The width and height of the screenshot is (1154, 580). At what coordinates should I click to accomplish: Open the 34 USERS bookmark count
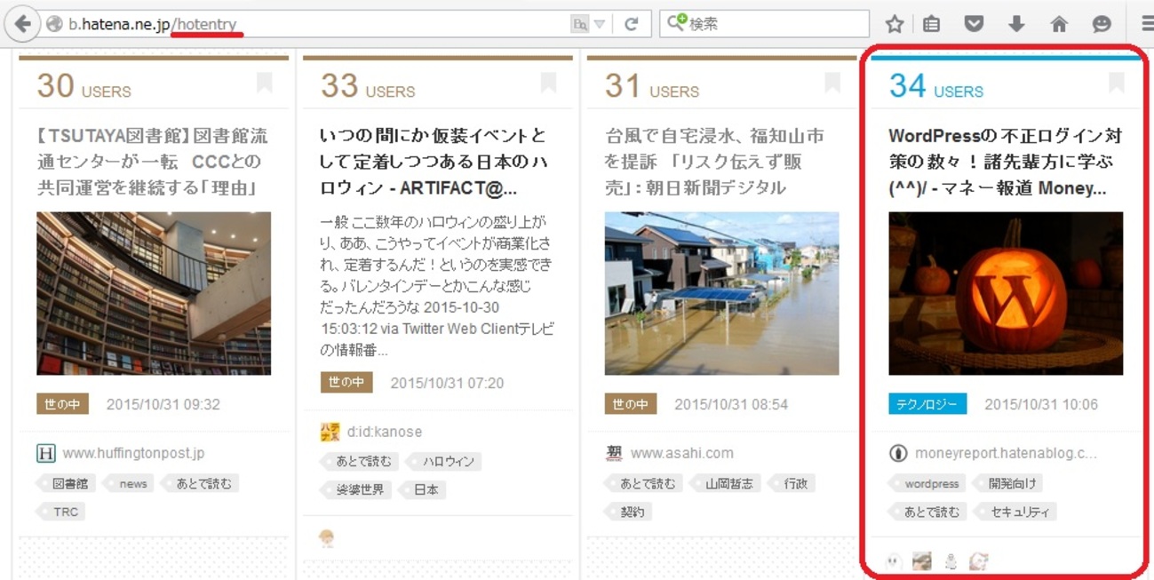pyautogui.click(x=936, y=86)
